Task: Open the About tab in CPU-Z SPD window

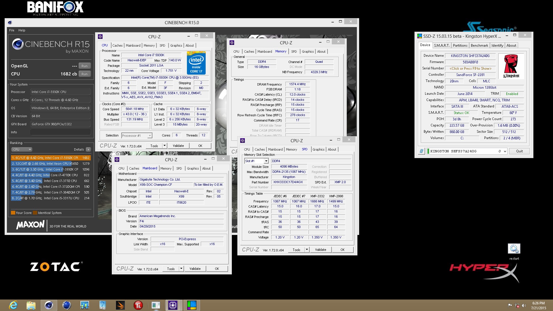Action: 332,149
